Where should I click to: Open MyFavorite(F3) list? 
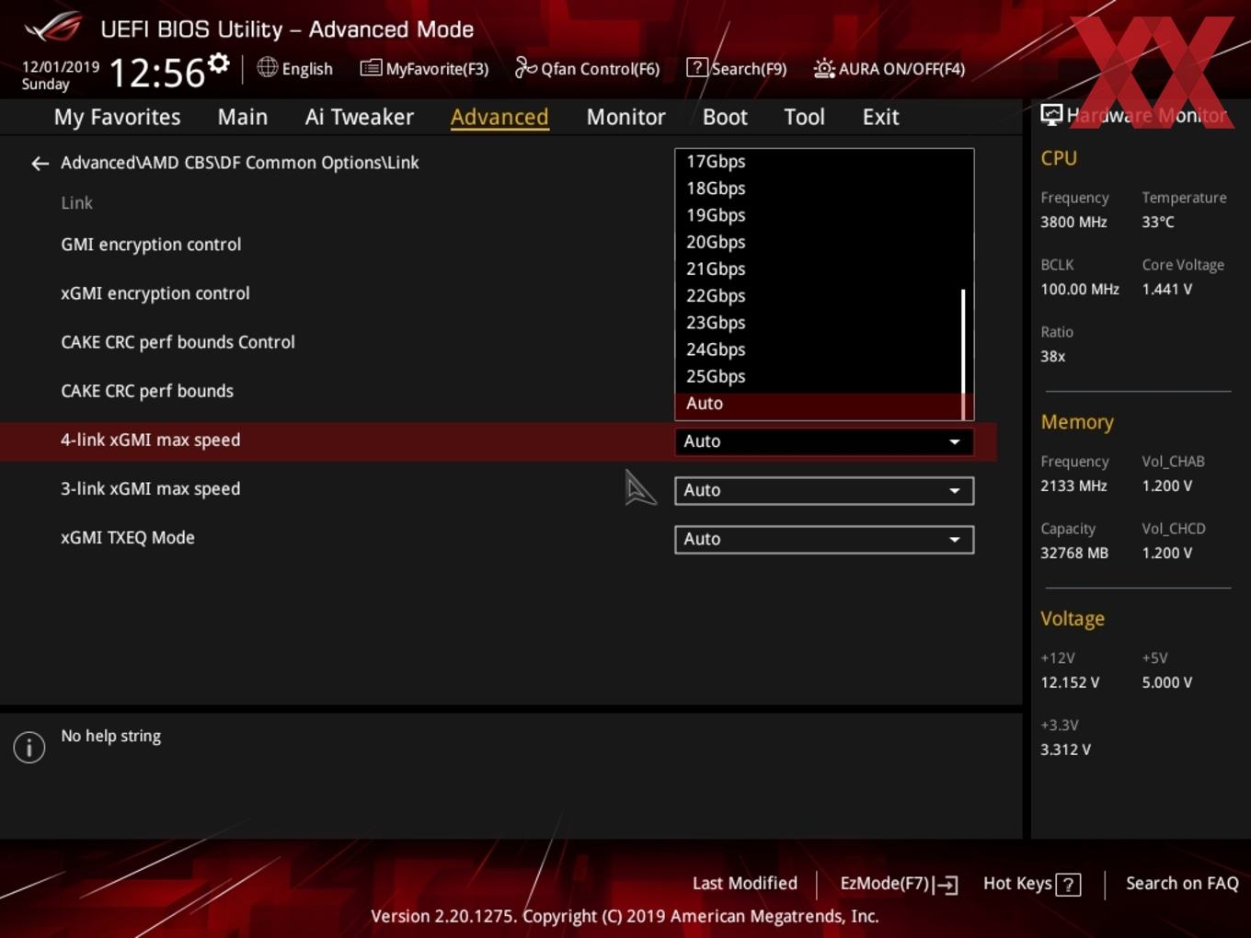click(424, 68)
